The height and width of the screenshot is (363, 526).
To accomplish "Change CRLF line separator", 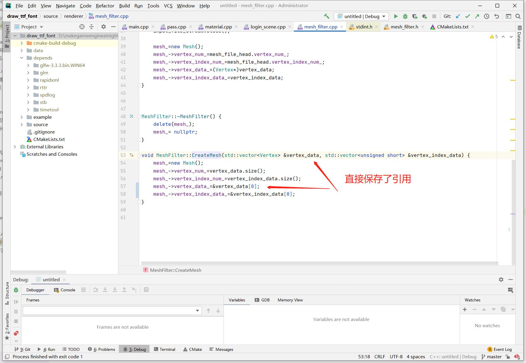I will click(379, 356).
